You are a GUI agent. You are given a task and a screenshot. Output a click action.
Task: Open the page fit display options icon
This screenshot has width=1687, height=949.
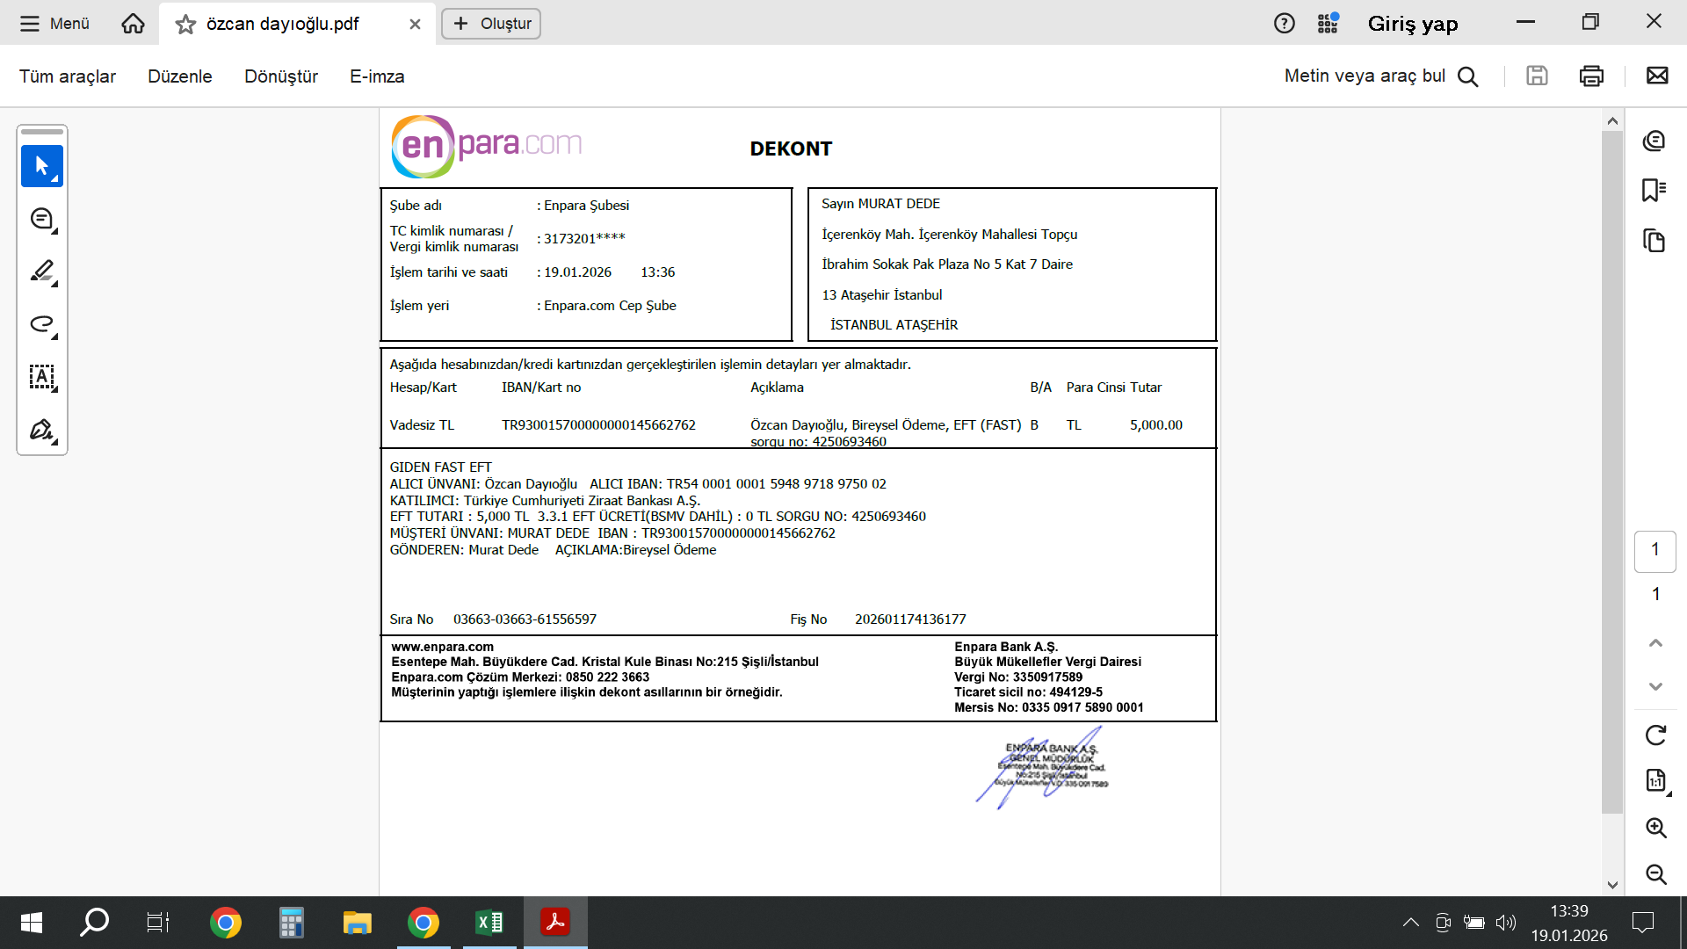[x=1655, y=780]
